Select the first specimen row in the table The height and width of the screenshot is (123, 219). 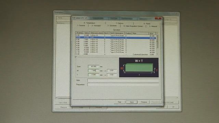click(x=116, y=36)
